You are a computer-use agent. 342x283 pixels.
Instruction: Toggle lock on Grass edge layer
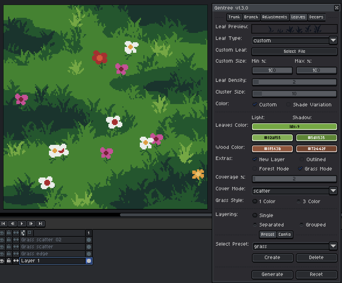[x=9, y=254]
